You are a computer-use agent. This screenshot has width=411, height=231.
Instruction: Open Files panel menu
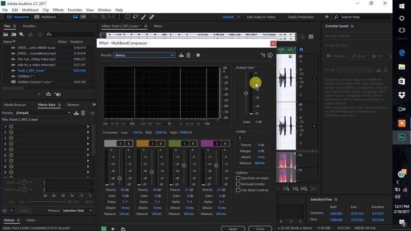[15, 26]
